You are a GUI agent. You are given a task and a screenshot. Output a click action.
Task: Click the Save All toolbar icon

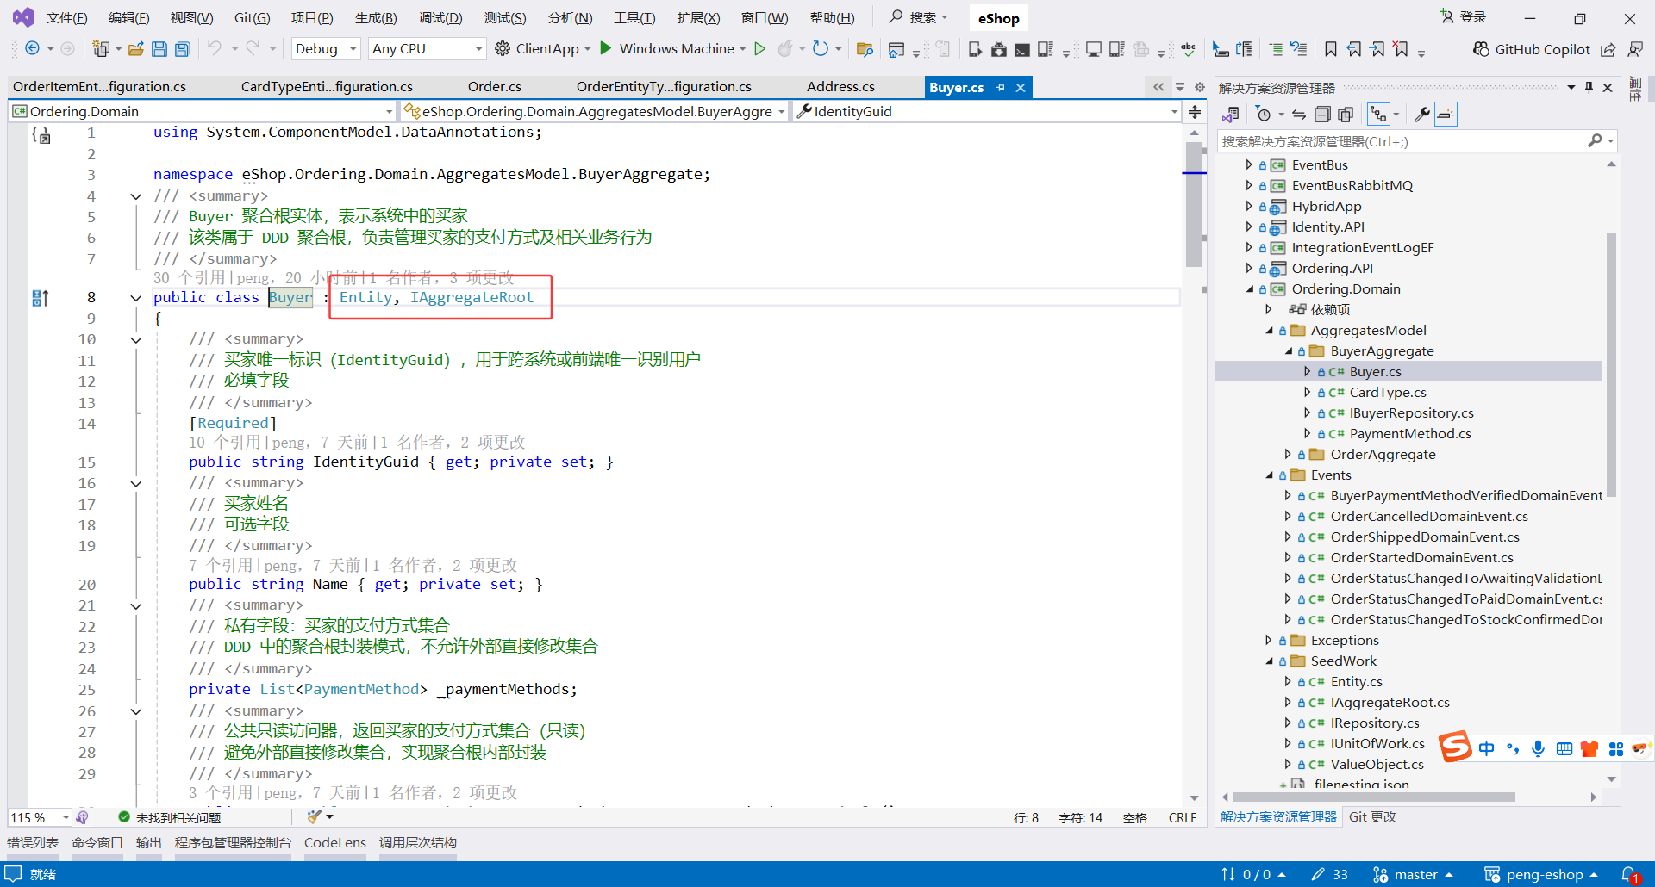click(183, 49)
